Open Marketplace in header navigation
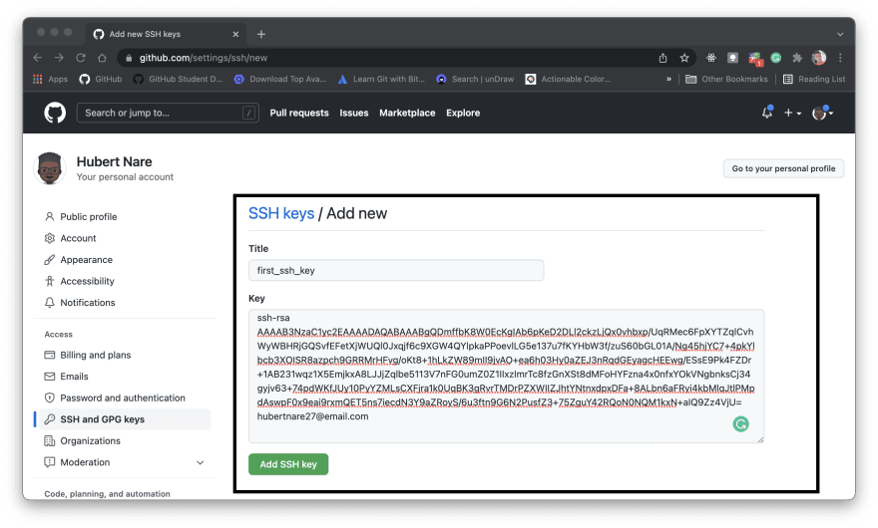The image size is (878, 528). tap(407, 113)
